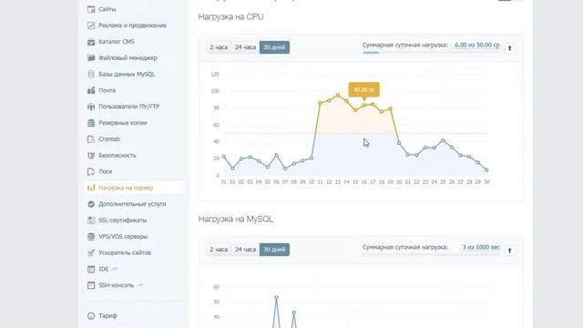Click the Ускоритель сайтов rocket icon
Screen dimensions: 583x328
pyautogui.click(x=91, y=253)
